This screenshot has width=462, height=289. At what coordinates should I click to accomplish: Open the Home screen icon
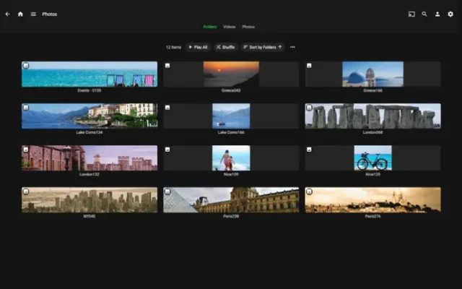click(20, 14)
